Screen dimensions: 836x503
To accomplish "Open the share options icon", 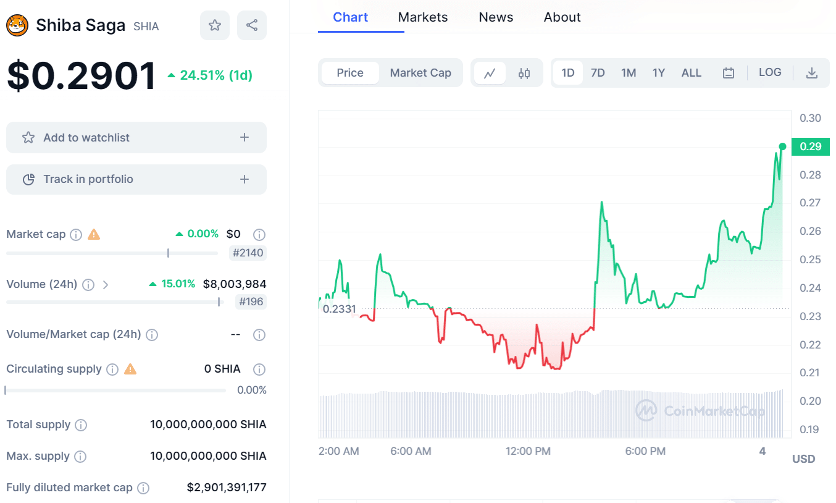I will click(252, 25).
